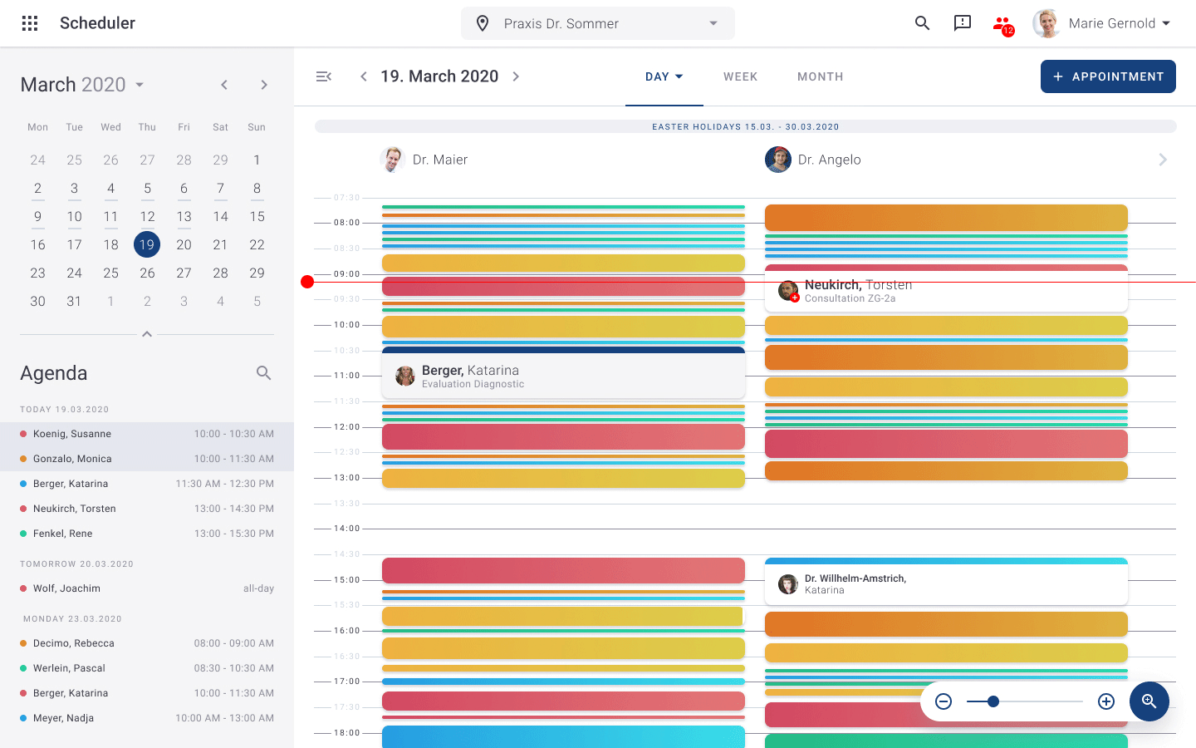Show next doctor column
The height and width of the screenshot is (748, 1196).
[1162, 160]
